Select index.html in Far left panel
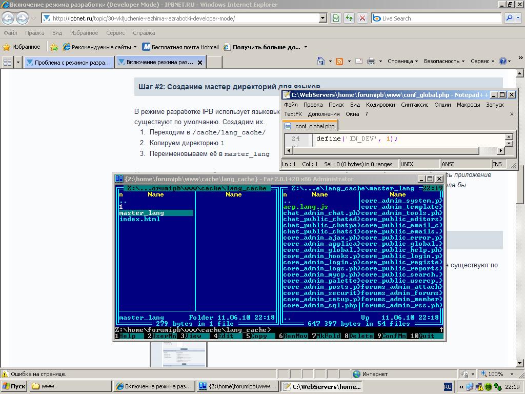The height and width of the screenshot is (394, 525). [139, 219]
